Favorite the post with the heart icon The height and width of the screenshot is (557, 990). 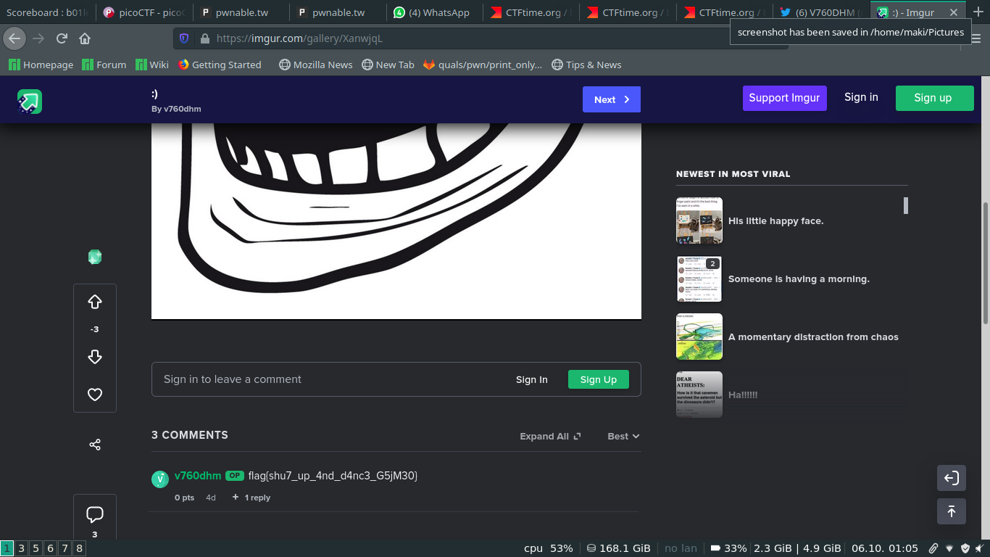(95, 395)
